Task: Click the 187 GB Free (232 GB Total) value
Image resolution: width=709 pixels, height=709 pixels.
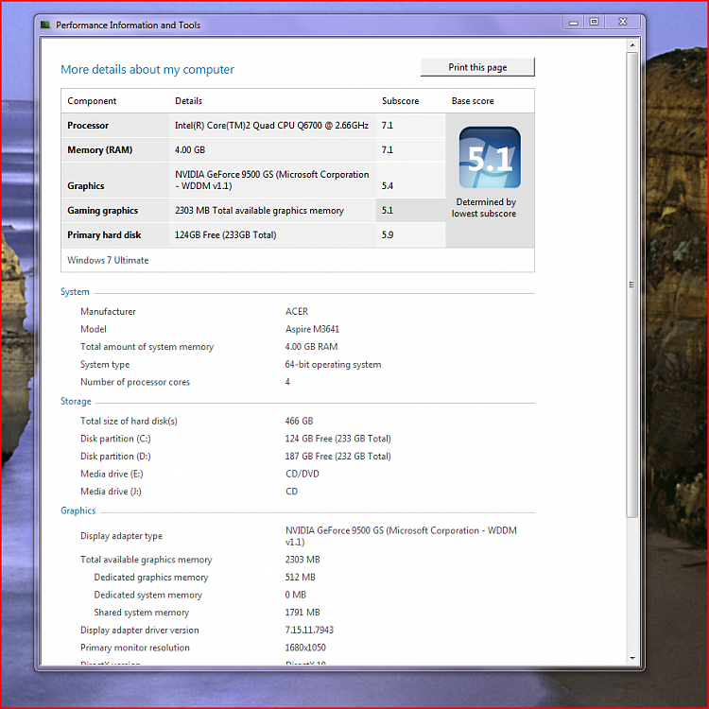Action: pos(337,457)
